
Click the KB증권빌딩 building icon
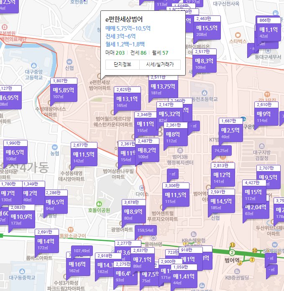(x=237, y=271)
